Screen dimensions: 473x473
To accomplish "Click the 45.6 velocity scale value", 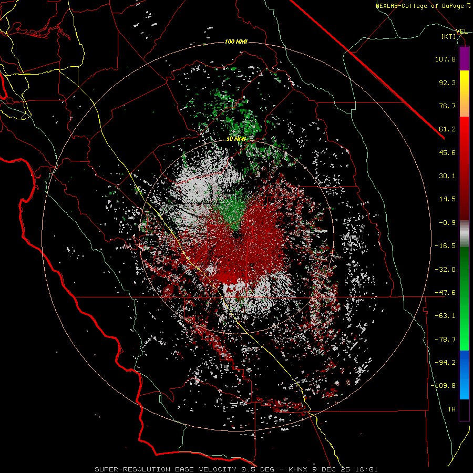I will pos(447,152).
